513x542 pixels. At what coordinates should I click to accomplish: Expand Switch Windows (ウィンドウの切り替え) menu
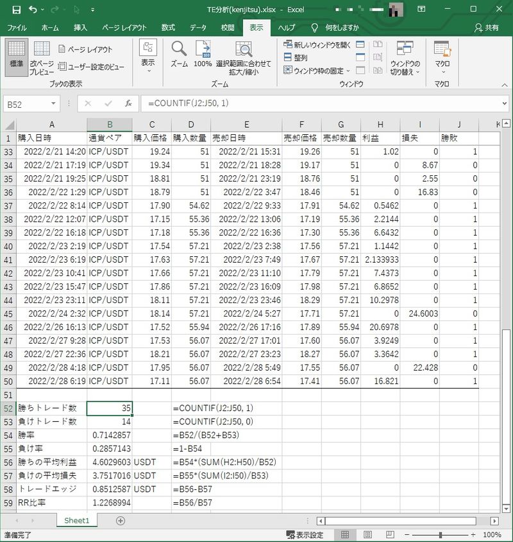pos(405,58)
